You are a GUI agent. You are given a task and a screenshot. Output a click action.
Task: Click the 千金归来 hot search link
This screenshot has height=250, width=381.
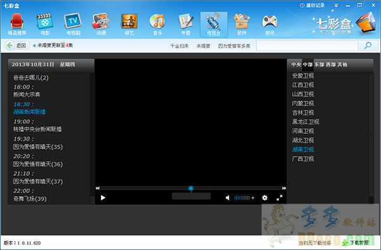point(179,46)
